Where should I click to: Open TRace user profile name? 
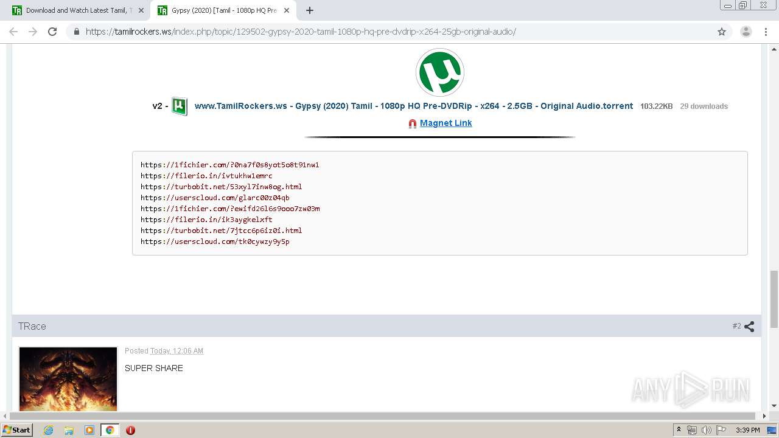(x=32, y=327)
